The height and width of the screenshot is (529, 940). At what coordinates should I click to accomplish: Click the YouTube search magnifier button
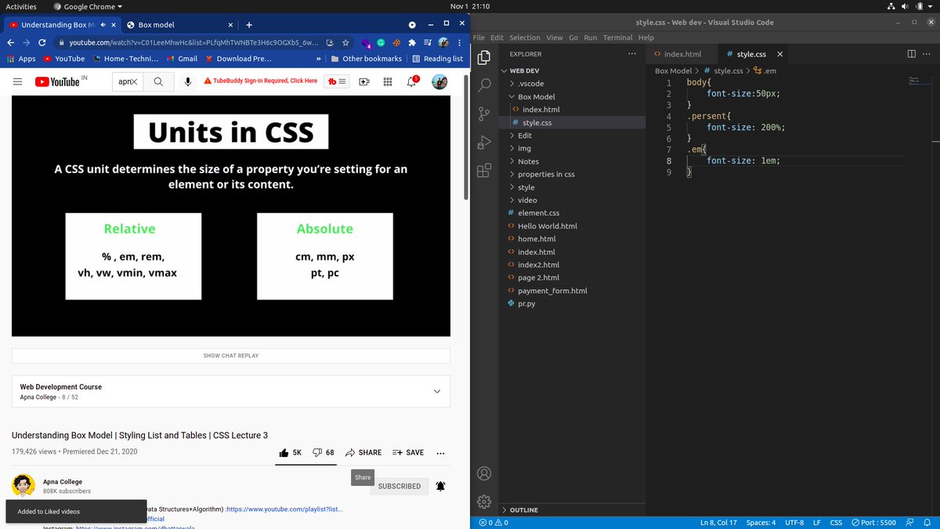(x=158, y=82)
